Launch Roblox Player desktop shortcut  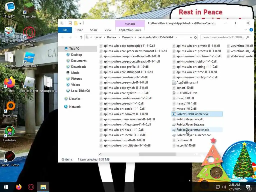pos(29,84)
